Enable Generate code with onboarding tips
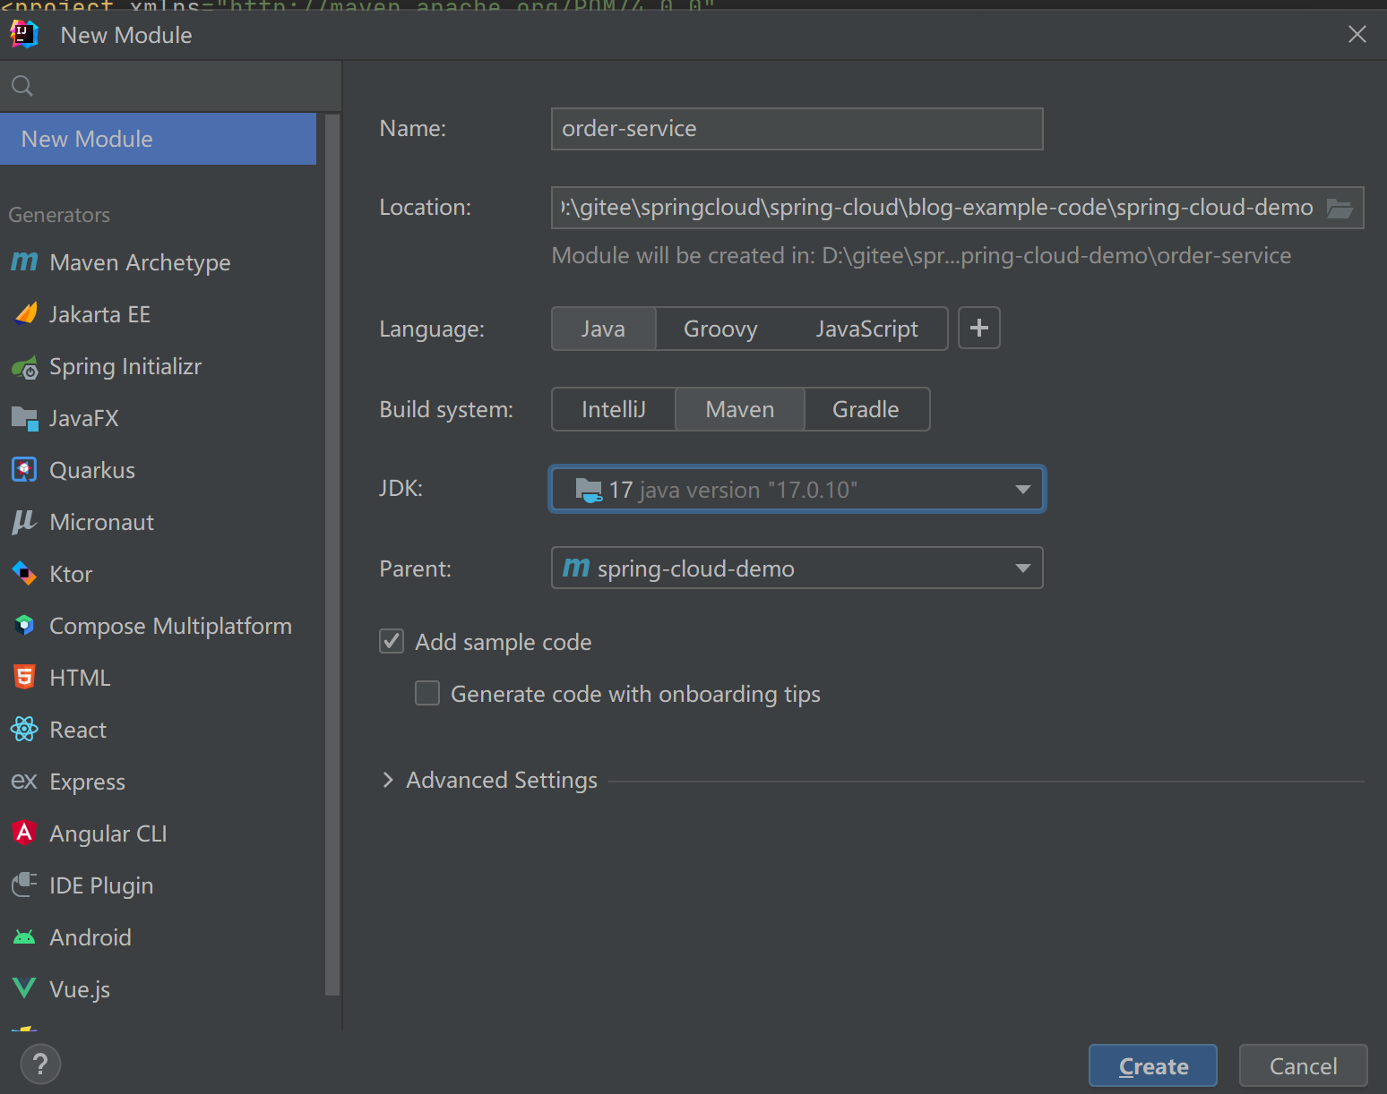The image size is (1387, 1094). click(x=427, y=693)
